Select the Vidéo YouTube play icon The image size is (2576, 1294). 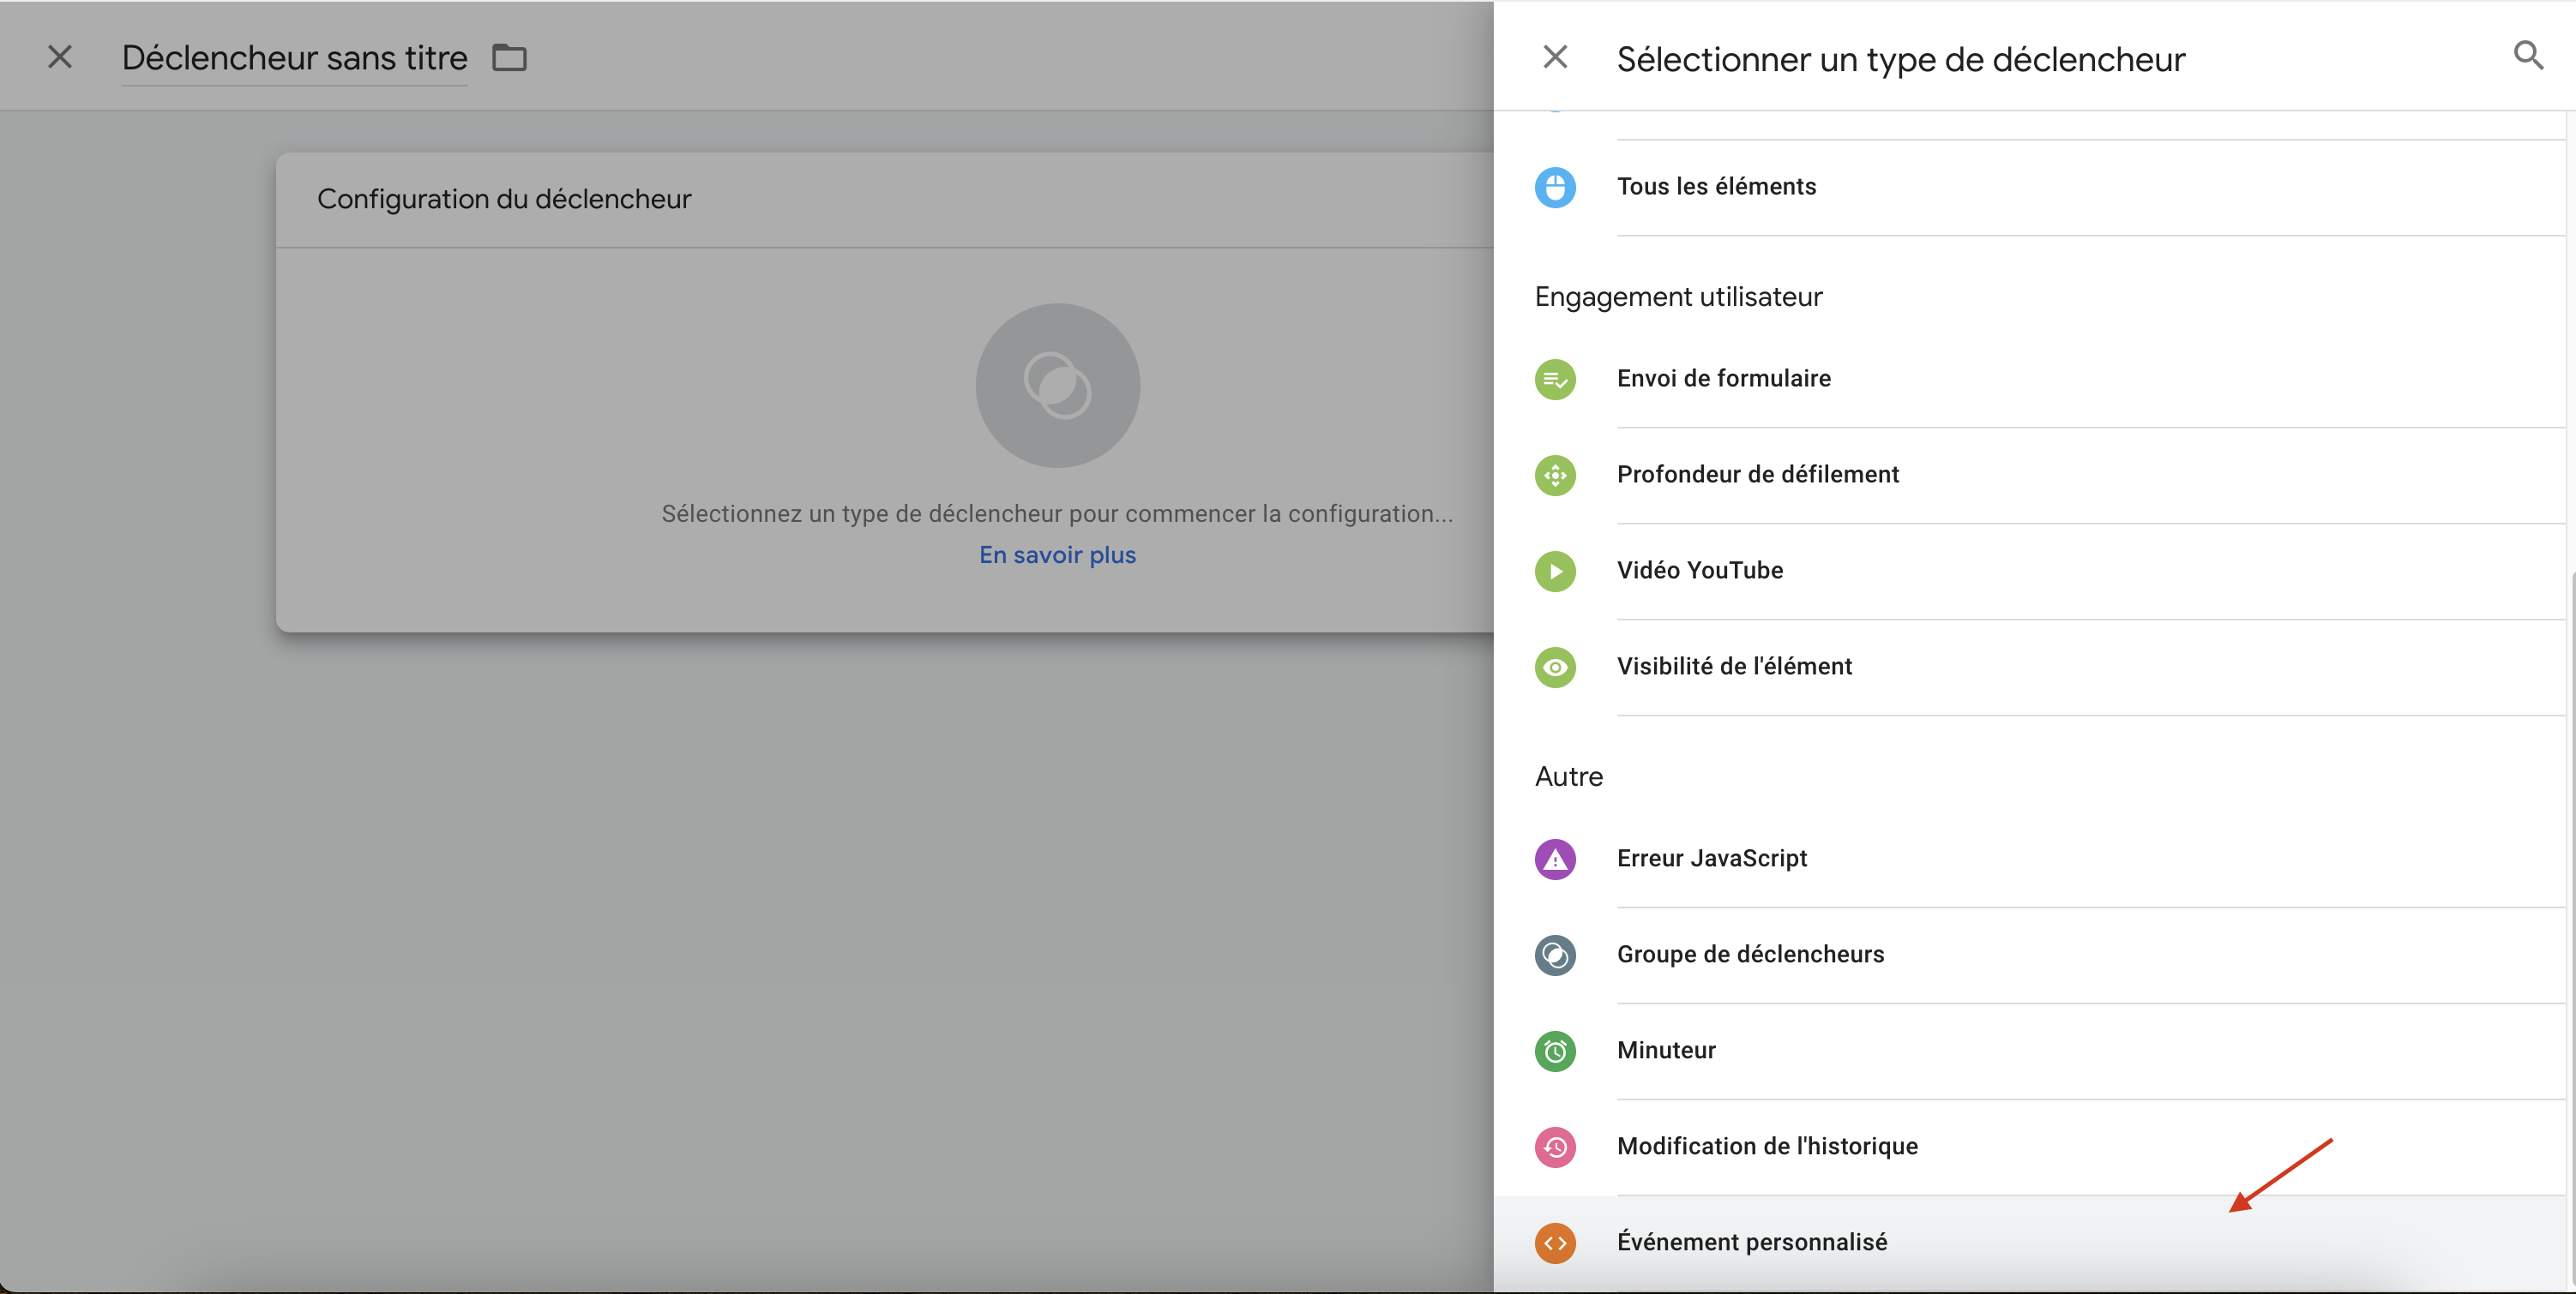pyautogui.click(x=1554, y=571)
